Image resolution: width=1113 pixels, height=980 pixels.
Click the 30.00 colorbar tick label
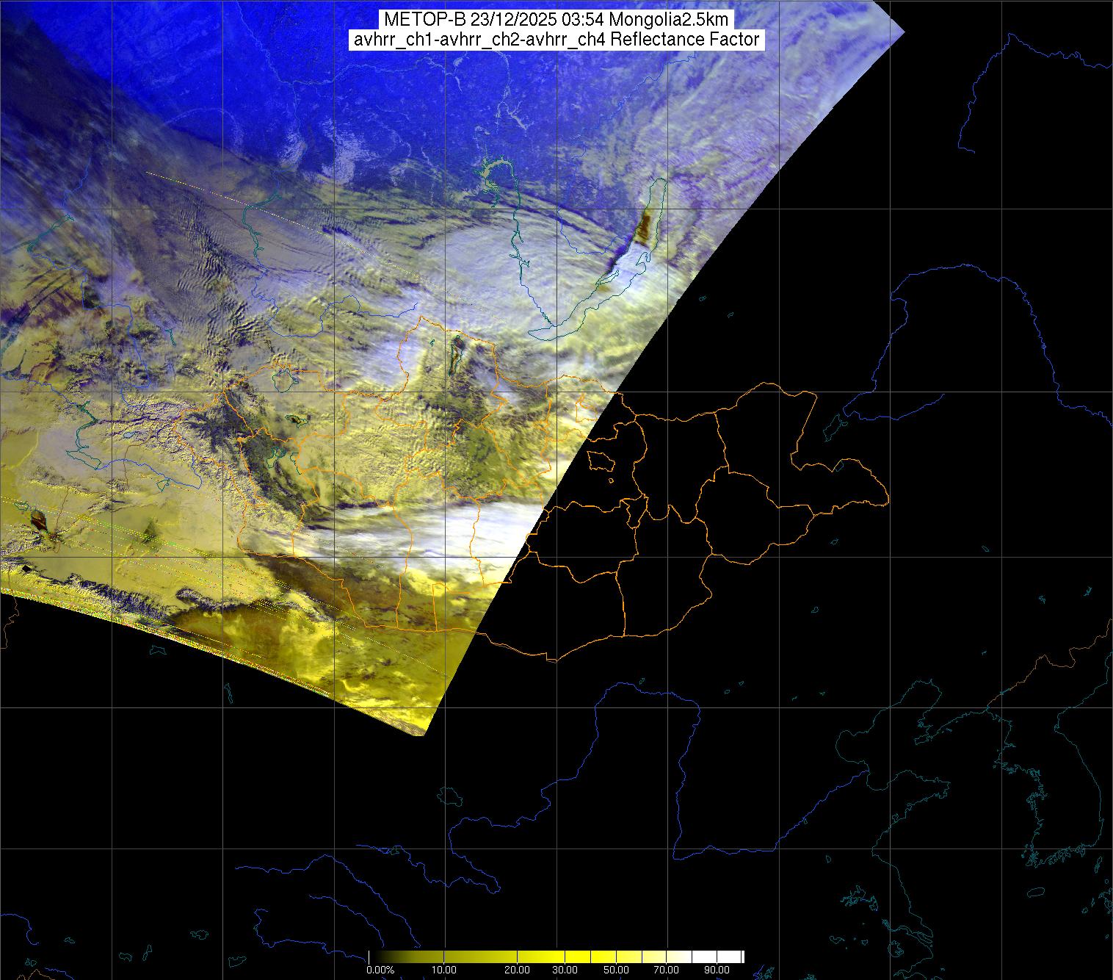point(564,970)
